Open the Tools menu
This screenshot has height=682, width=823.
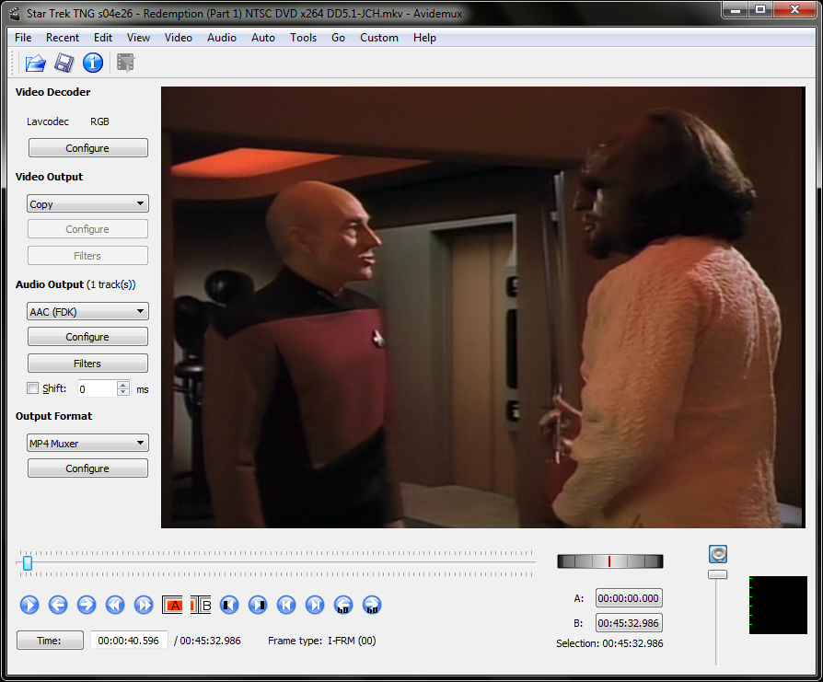click(x=304, y=38)
